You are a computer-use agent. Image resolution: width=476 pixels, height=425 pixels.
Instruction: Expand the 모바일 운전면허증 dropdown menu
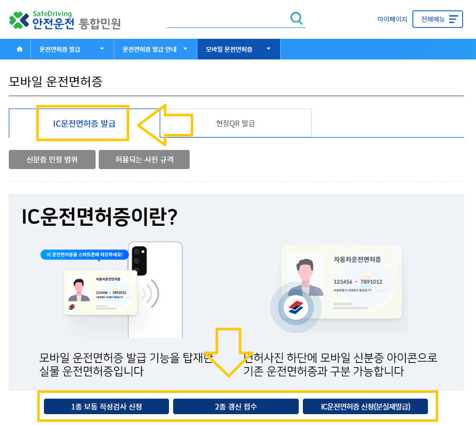(x=238, y=49)
